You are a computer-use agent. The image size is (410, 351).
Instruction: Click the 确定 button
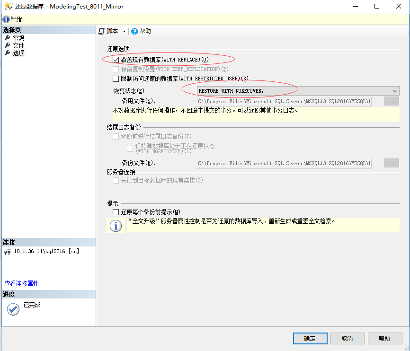click(310, 338)
